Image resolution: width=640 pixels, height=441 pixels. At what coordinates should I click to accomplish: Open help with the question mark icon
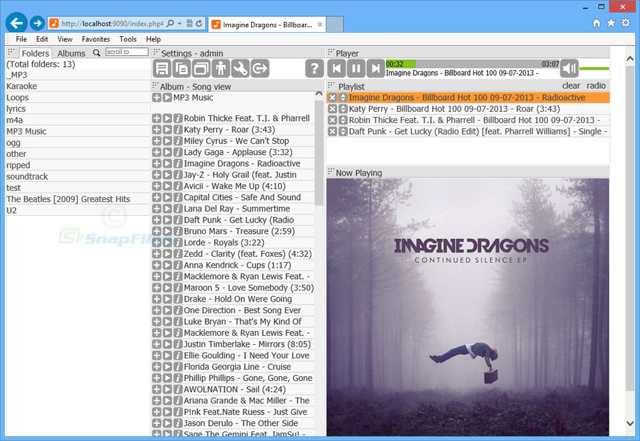314,68
